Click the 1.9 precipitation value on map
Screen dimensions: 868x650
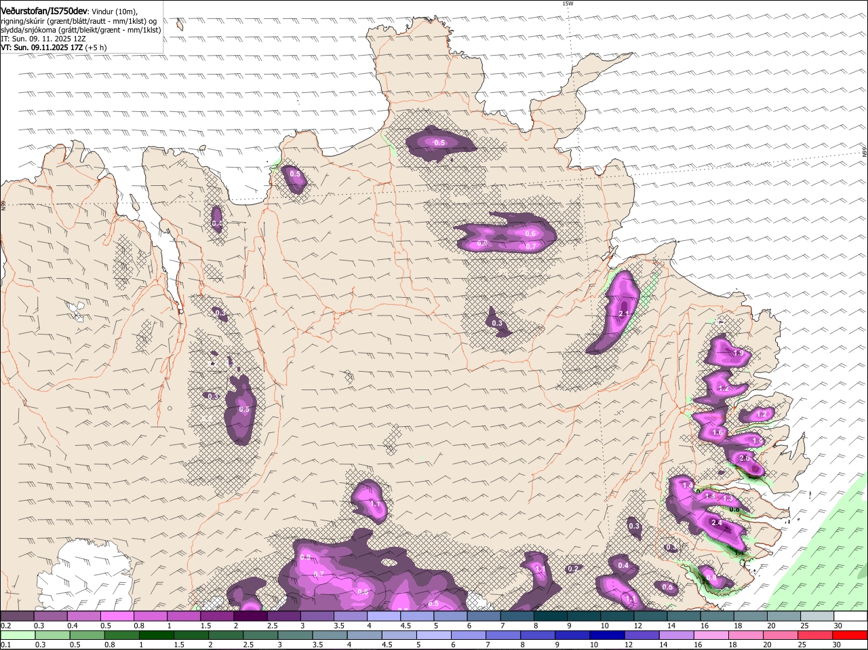point(738,353)
